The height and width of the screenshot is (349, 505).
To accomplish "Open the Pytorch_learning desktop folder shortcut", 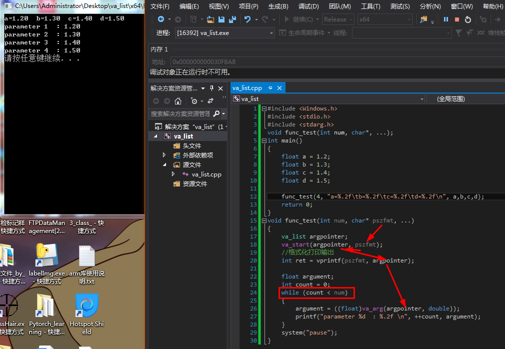I will [45, 305].
